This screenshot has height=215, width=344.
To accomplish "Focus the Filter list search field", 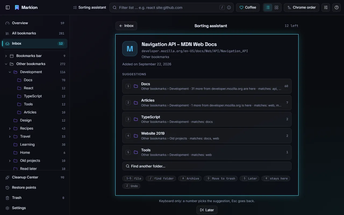I will point(171,8).
